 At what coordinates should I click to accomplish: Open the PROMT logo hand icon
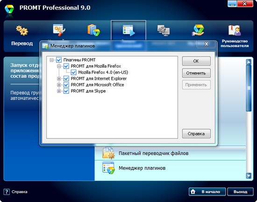(x=198, y=30)
